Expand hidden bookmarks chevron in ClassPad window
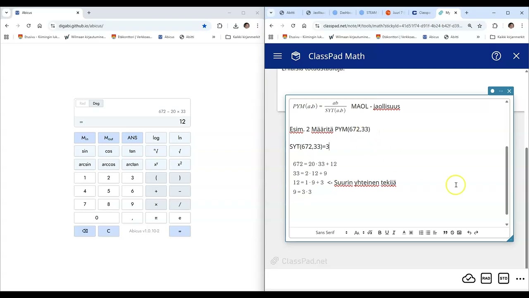 pos(478,37)
